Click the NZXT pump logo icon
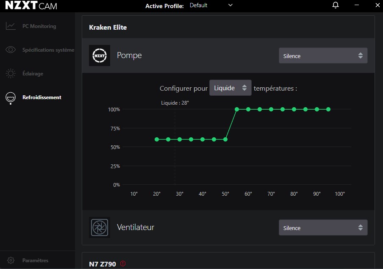 [x=100, y=55]
